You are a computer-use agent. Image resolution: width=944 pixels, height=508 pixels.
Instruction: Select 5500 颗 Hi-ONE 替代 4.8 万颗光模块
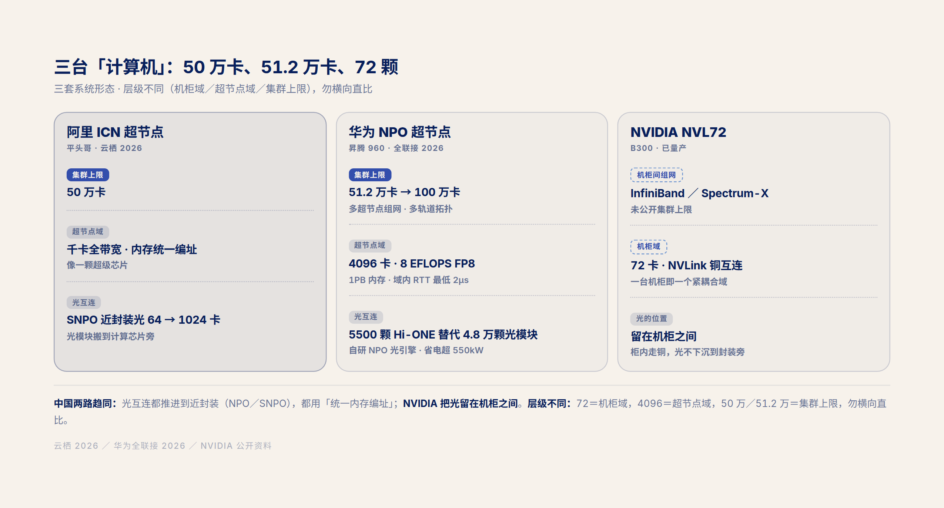click(443, 334)
